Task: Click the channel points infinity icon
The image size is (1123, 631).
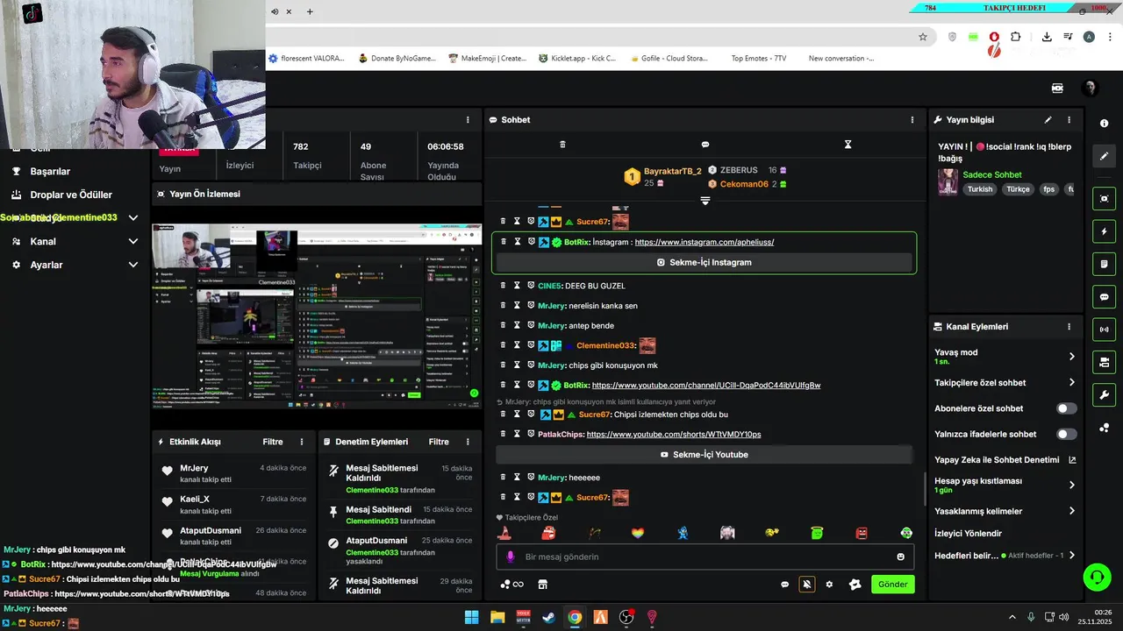Action: (511, 585)
